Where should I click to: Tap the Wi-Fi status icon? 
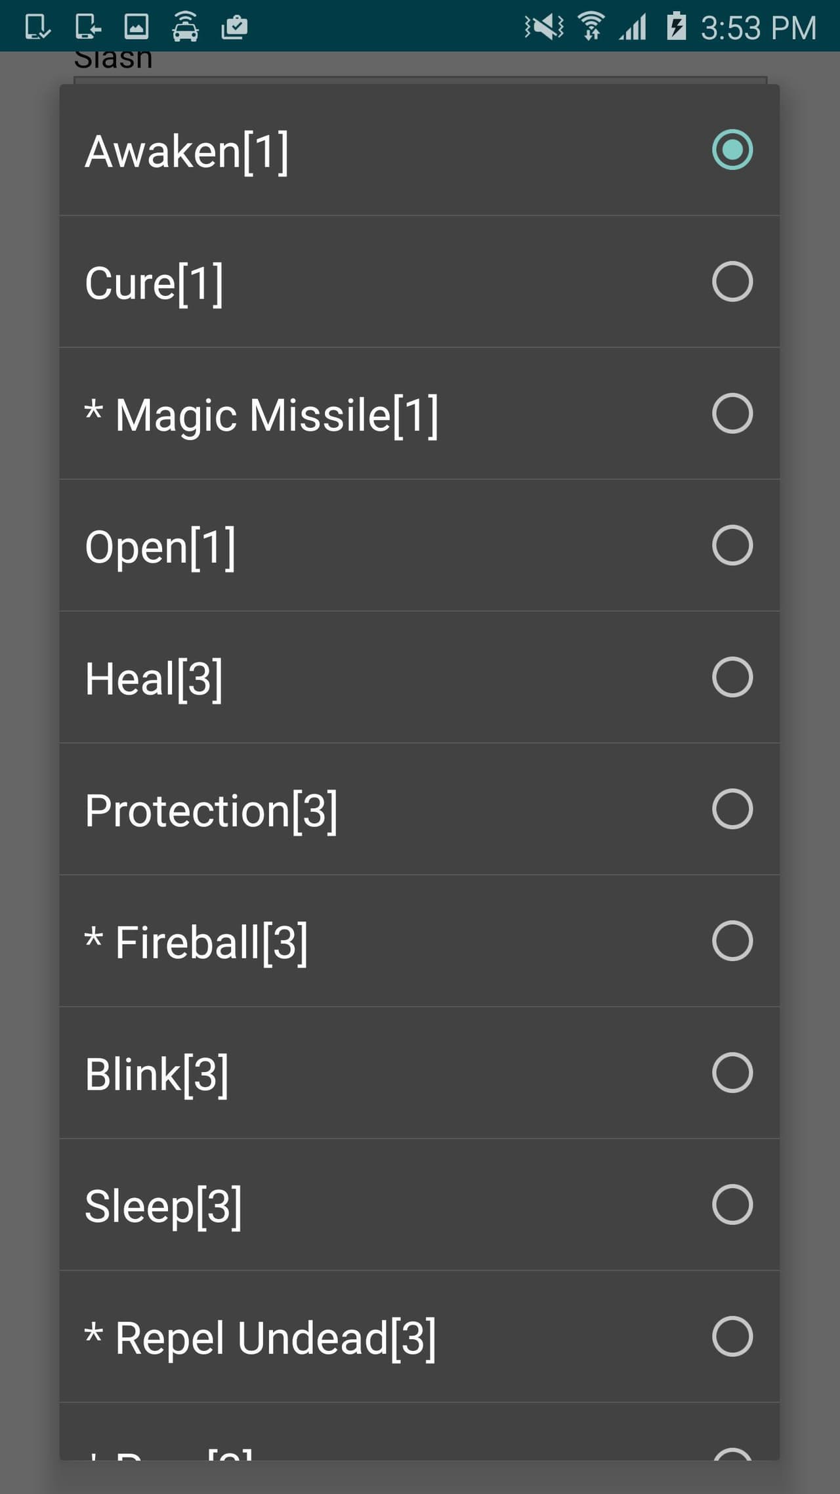pos(591,27)
